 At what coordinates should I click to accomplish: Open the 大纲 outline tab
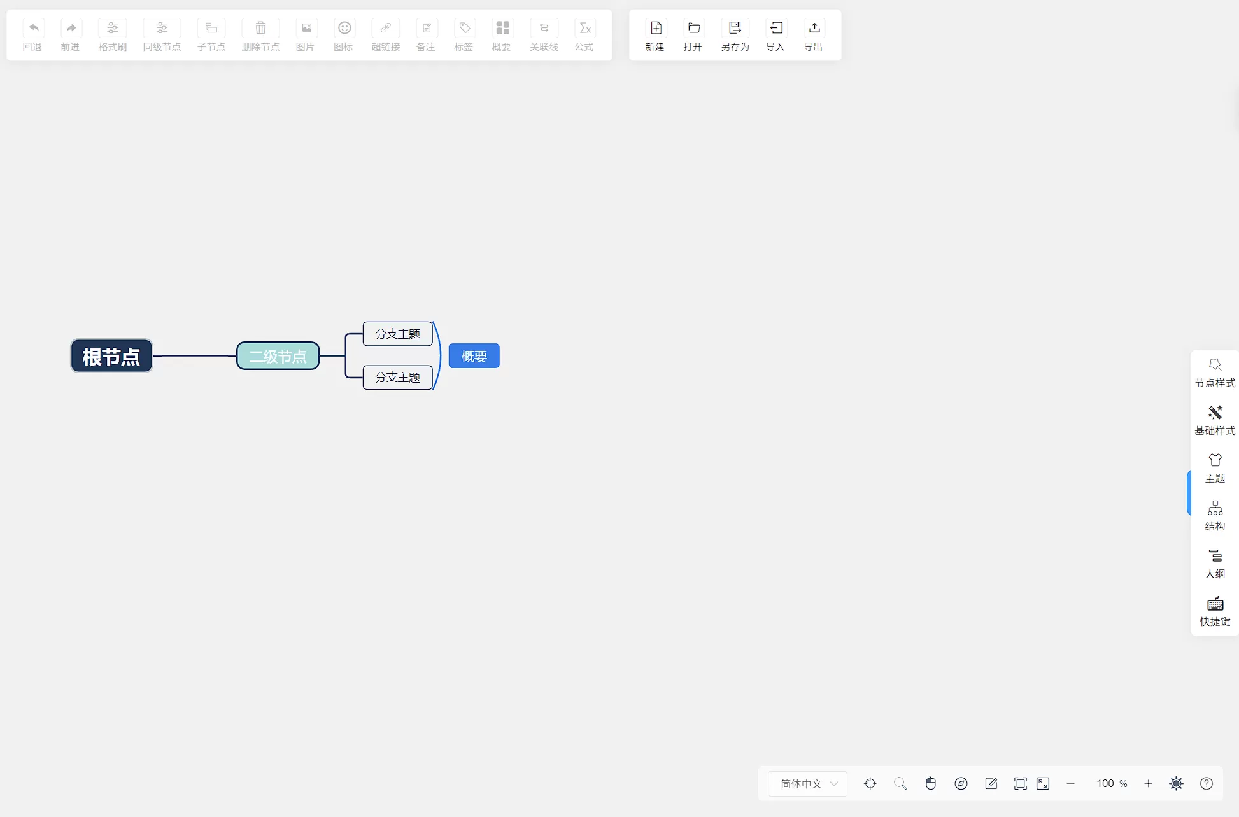click(1215, 564)
